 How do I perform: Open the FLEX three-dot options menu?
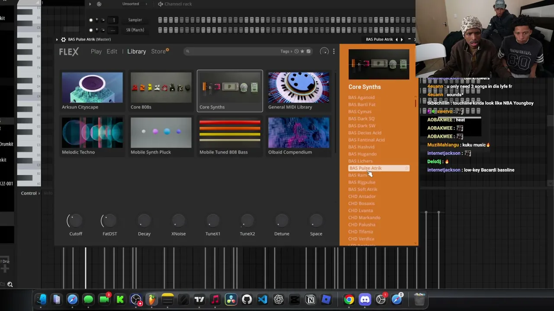334,52
